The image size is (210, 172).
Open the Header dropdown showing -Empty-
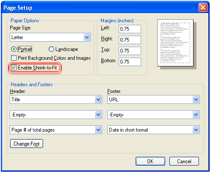click(x=56, y=115)
